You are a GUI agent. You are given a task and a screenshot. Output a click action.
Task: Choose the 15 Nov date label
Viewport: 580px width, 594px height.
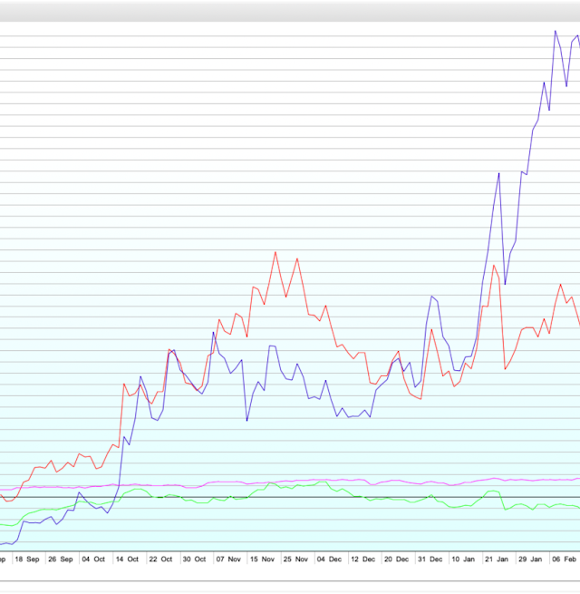261,560
